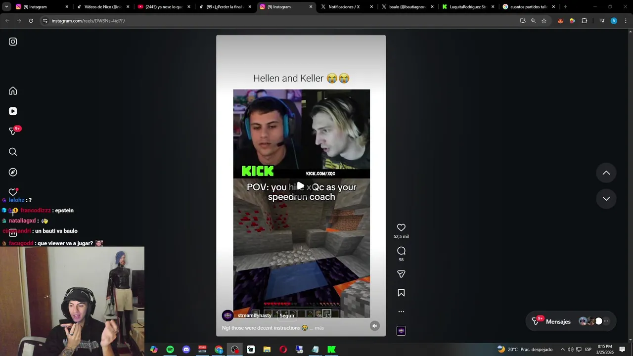Switch to the 'Videos de Nico' TikTok tab
The image size is (633, 356).
[103, 7]
